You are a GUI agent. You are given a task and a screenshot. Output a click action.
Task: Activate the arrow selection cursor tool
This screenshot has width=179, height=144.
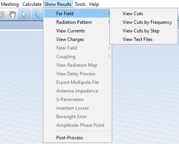[24, 14]
